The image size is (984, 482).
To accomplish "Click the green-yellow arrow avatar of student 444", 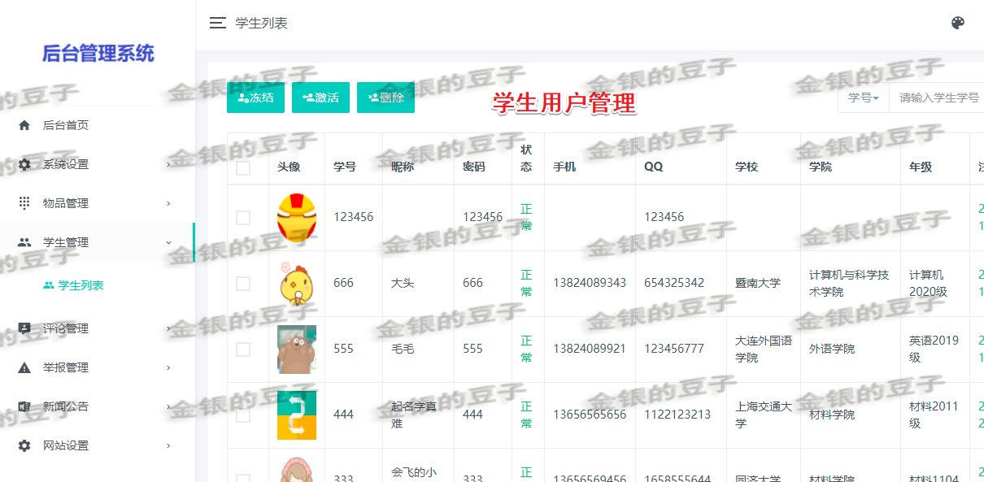I will [297, 415].
